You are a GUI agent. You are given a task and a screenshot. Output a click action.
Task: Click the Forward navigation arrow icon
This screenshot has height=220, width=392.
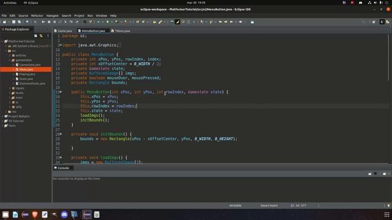coord(240,22)
